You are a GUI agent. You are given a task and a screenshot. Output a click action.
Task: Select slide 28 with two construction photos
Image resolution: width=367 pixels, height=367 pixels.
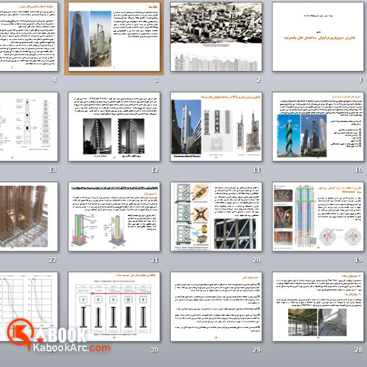pos(318,306)
